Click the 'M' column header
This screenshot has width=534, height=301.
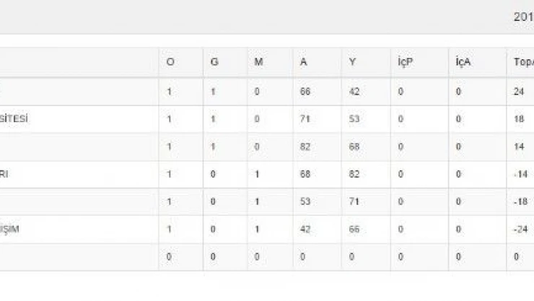tap(258, 62)
